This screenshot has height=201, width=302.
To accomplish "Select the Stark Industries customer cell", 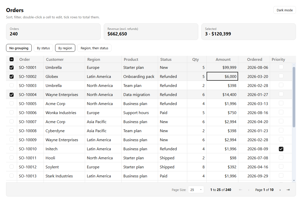I will tap(64, 176).
